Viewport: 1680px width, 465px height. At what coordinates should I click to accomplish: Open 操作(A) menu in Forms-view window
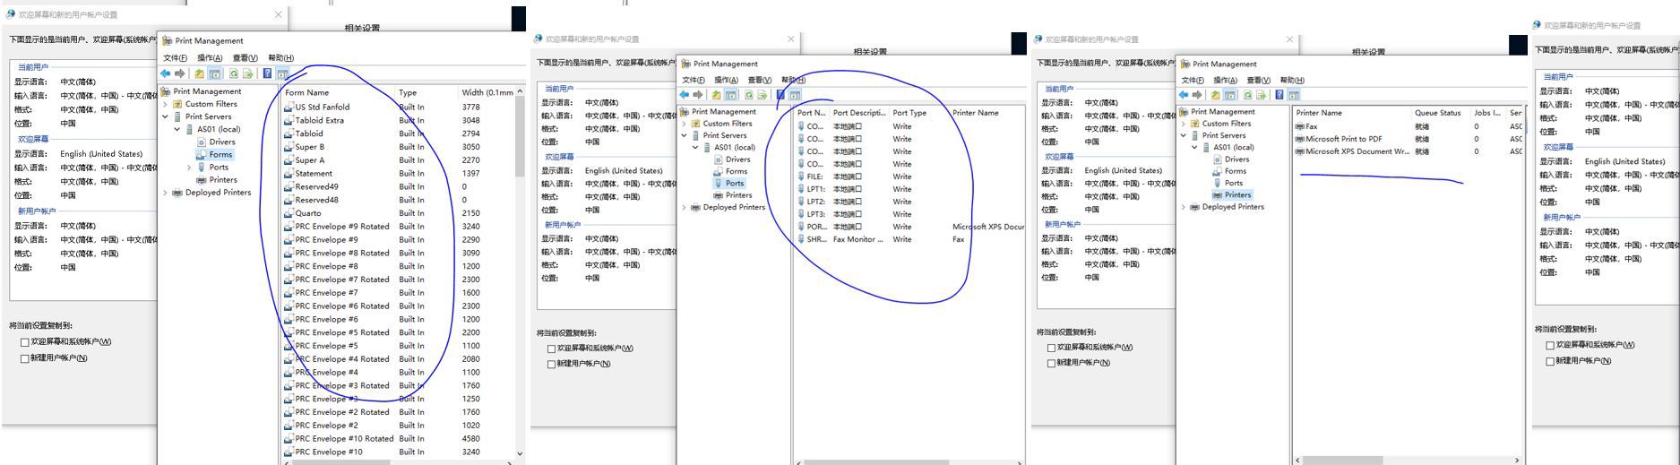coord(210,57)
